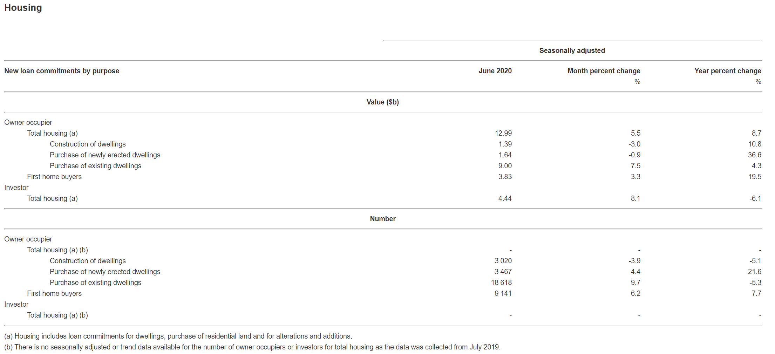Click the Value ($b) section heading
This screenshot has width=775, height=354.
click(x=382, y=102)
